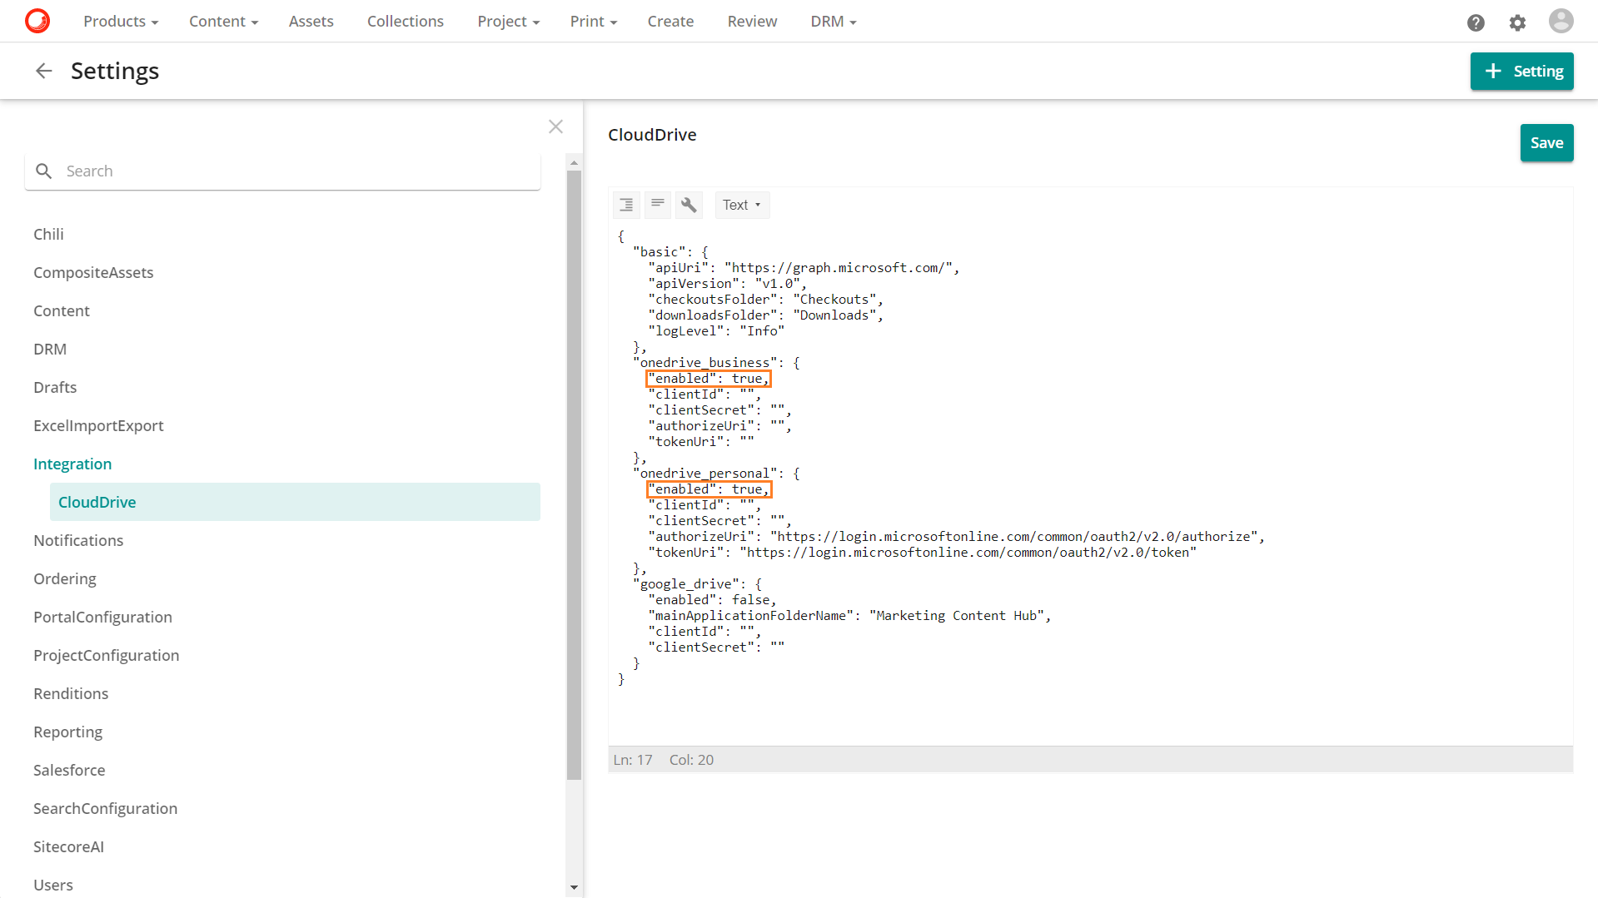Expand the Print menu
Viewport: 1598px width, 898px height.
coord(593,21)
